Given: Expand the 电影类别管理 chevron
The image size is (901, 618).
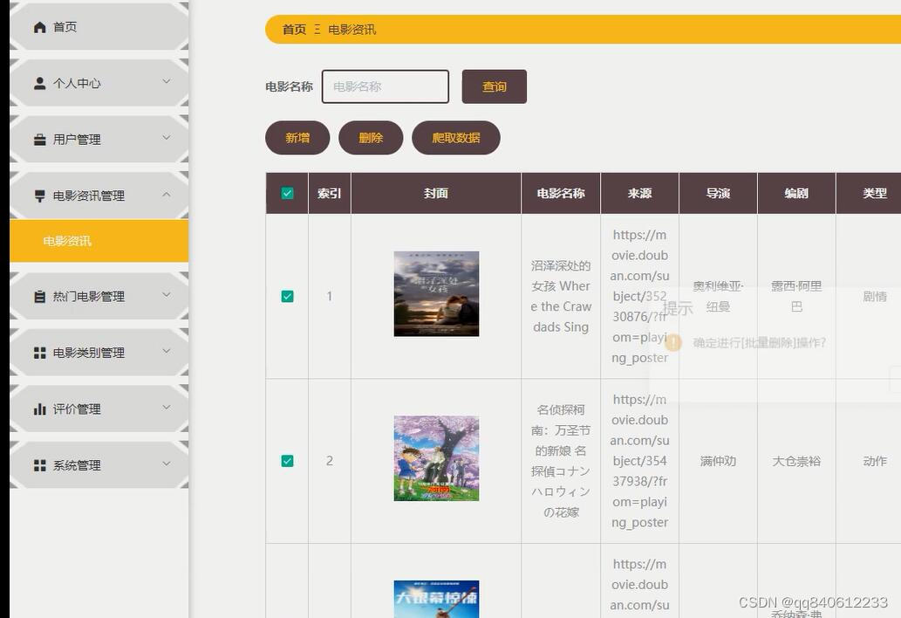Looking at the screenshot, I should tap(166, 351).
